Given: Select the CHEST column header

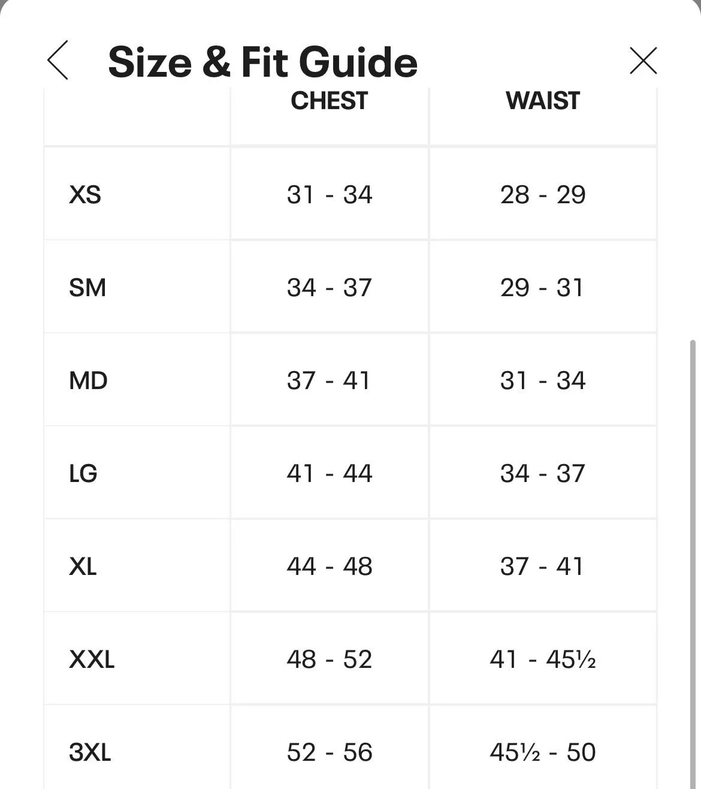Looking at the screenshot, I should [329, 101].
